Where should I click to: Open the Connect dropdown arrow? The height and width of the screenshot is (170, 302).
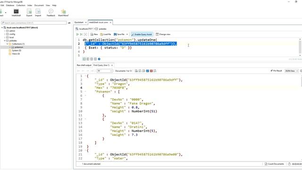tap(6, 13)
